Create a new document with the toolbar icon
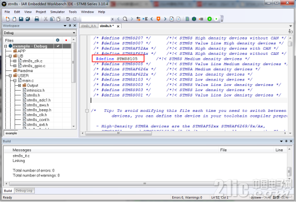 [x=7, y=19]
